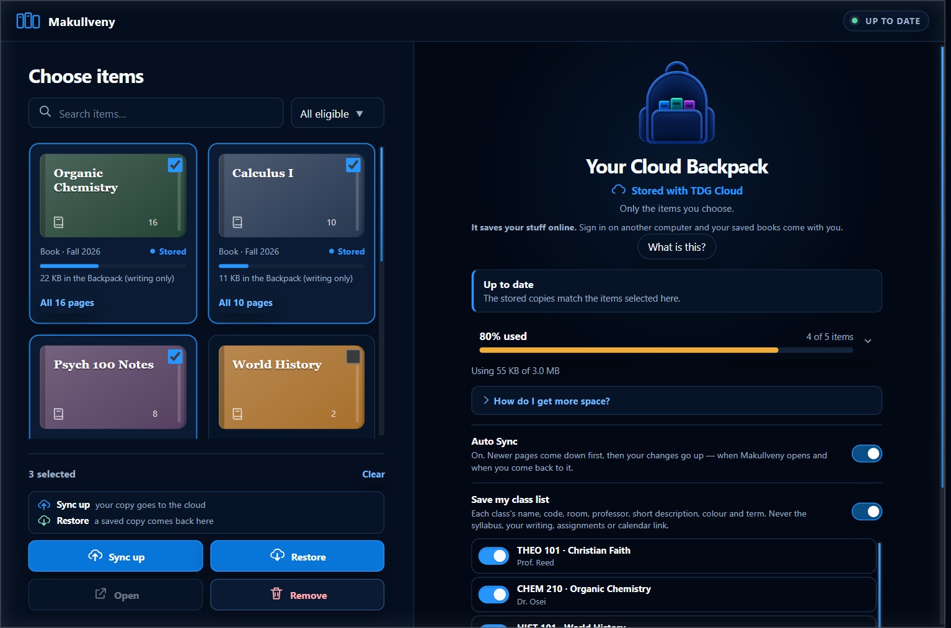Click the green status dot in Up to Date badge
The image size is (951, 628).
pyautogui.click(x=855, y=21)
